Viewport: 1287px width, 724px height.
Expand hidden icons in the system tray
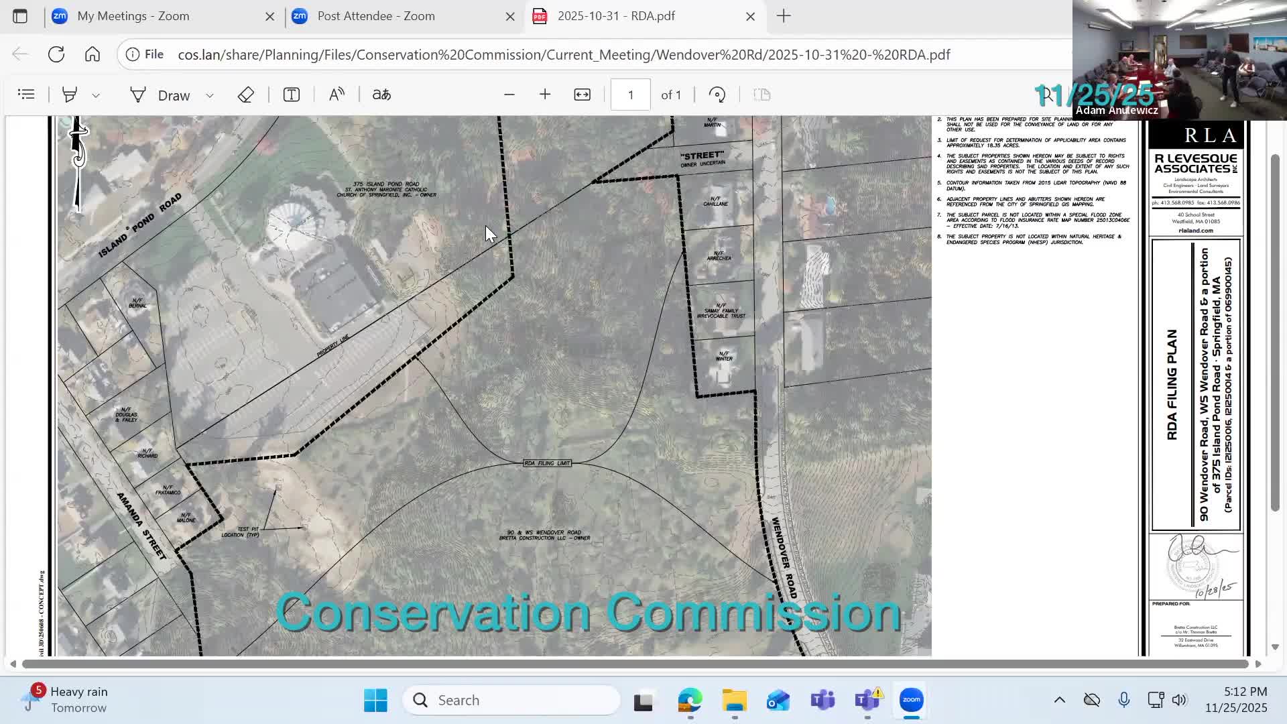1059,699
